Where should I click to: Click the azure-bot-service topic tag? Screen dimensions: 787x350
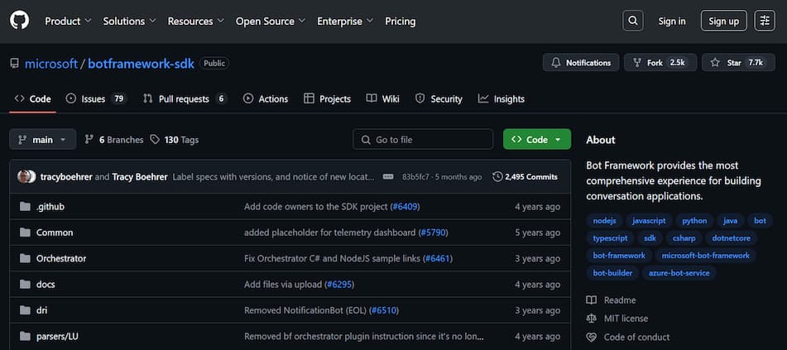click(679, 273)
